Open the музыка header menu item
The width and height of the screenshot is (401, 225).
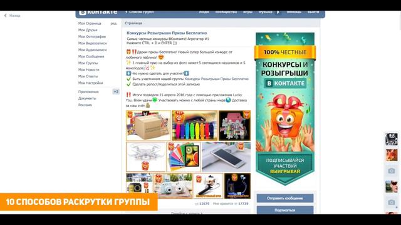265,12
